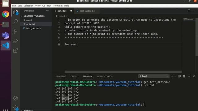198x111 pixels.
Task: Click line 'while generating the pattern;'
Action: click(87, 27)
